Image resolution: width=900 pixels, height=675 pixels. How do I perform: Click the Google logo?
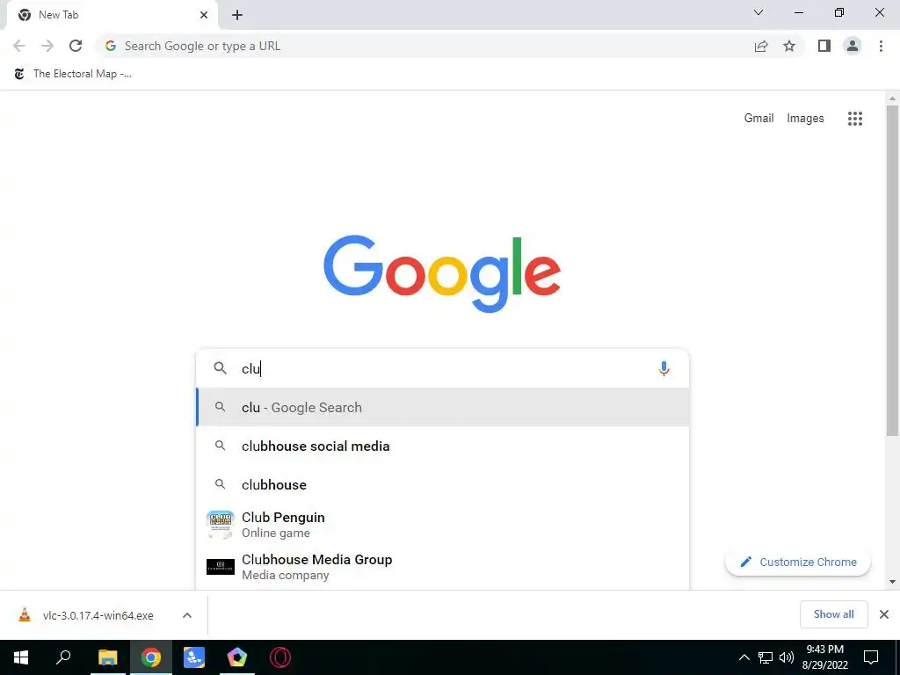coord(442,274)
